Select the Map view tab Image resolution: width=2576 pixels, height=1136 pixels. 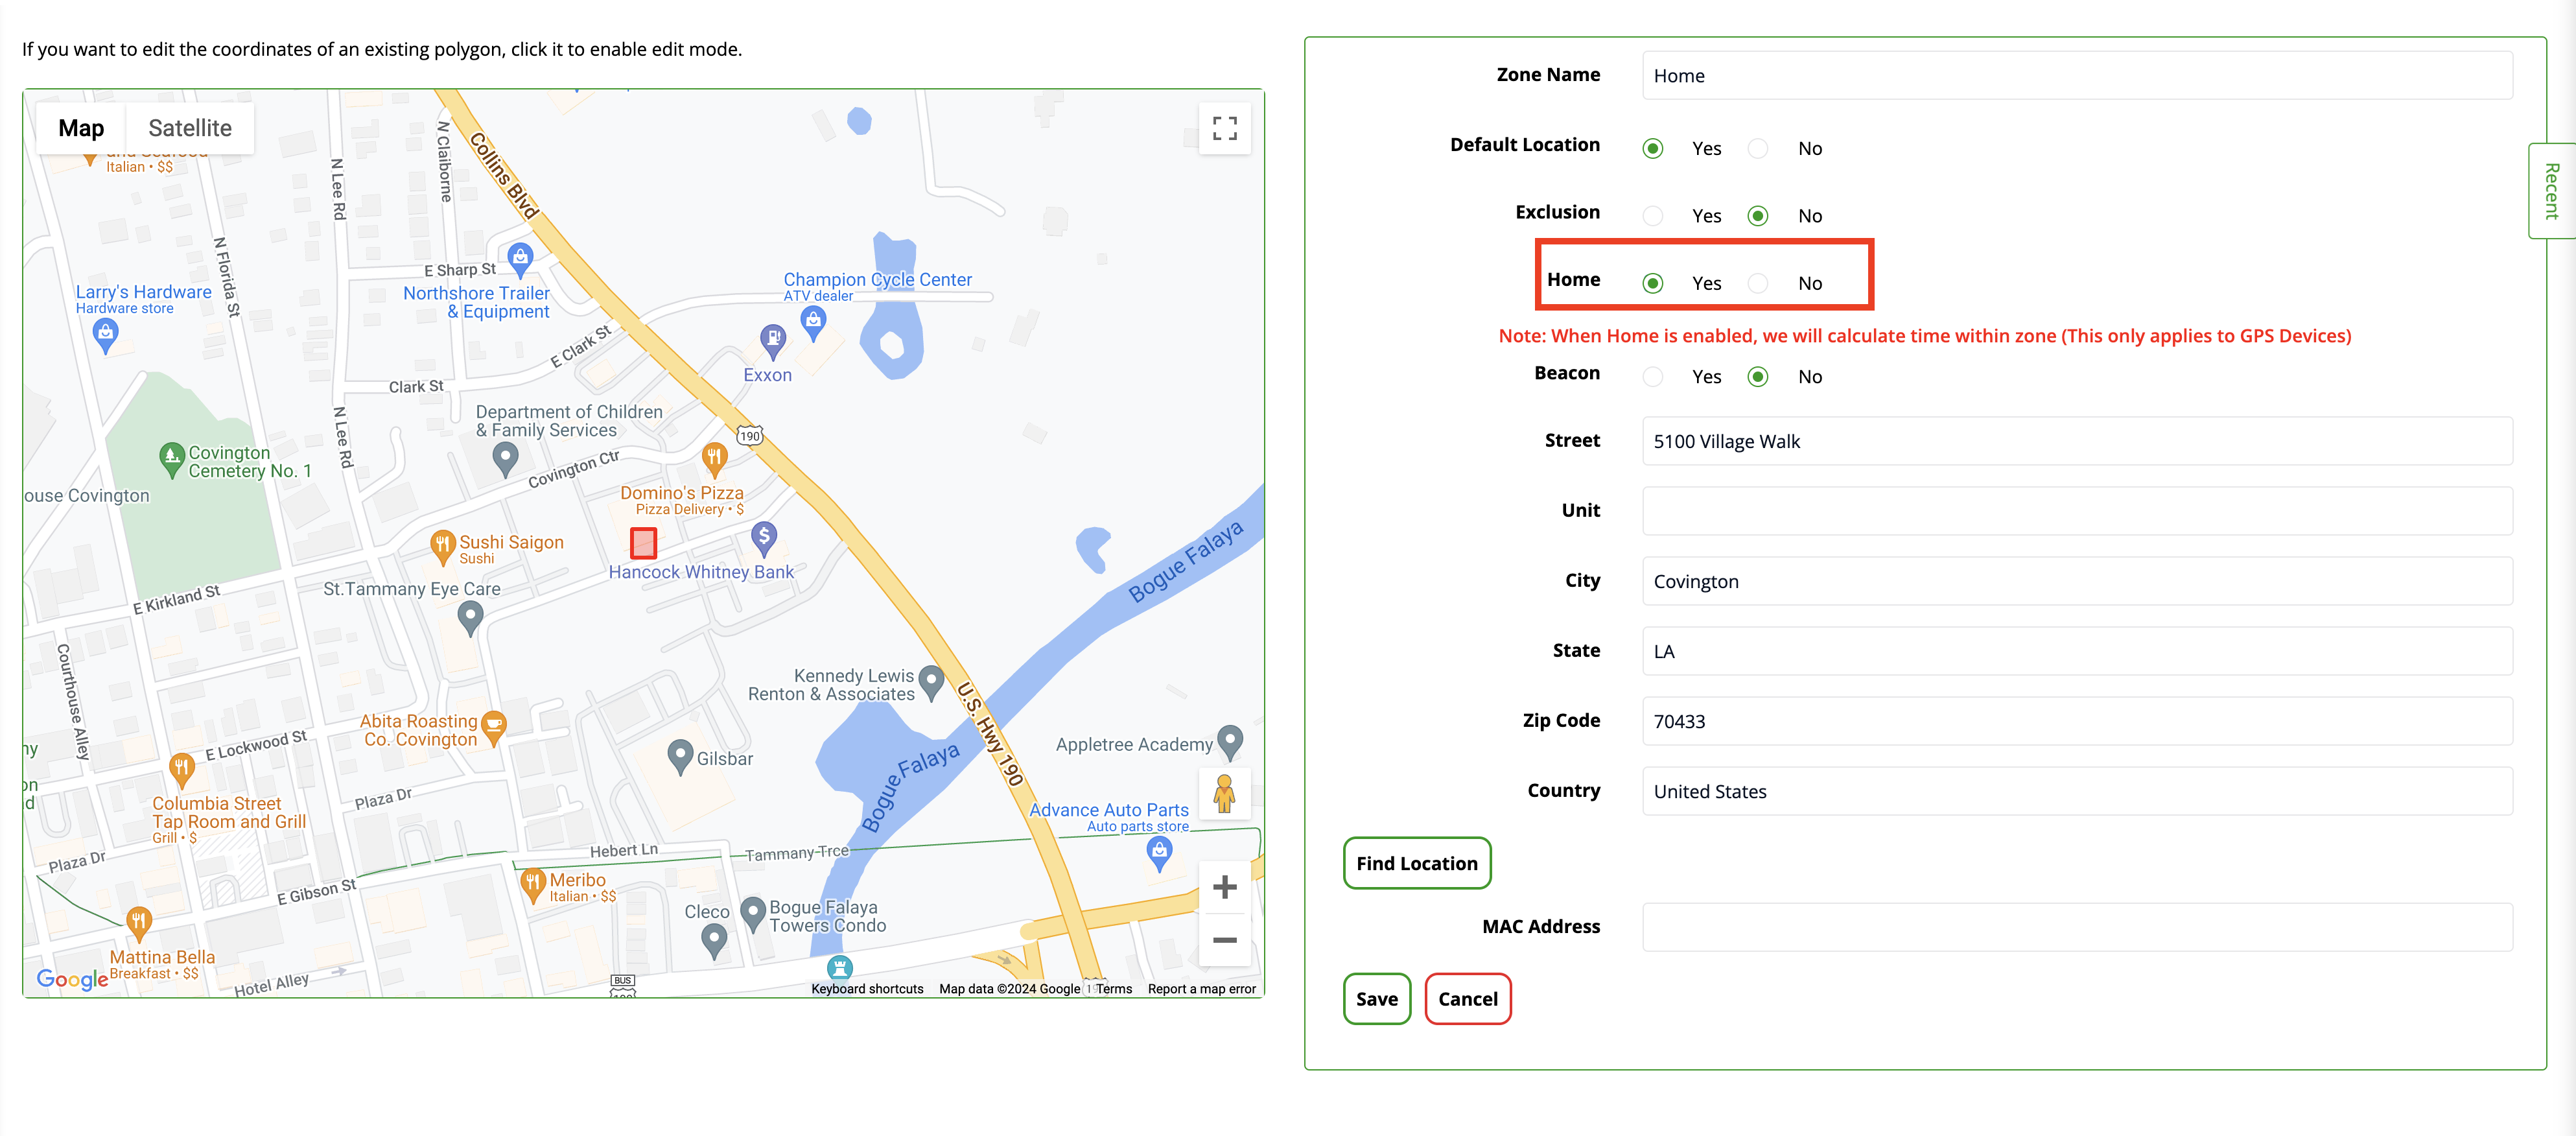click(81, 128)
